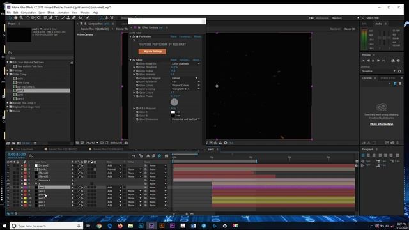Open Glow Dimensions Horizontal and Vertical dropdown

click(x=186, y=119)
